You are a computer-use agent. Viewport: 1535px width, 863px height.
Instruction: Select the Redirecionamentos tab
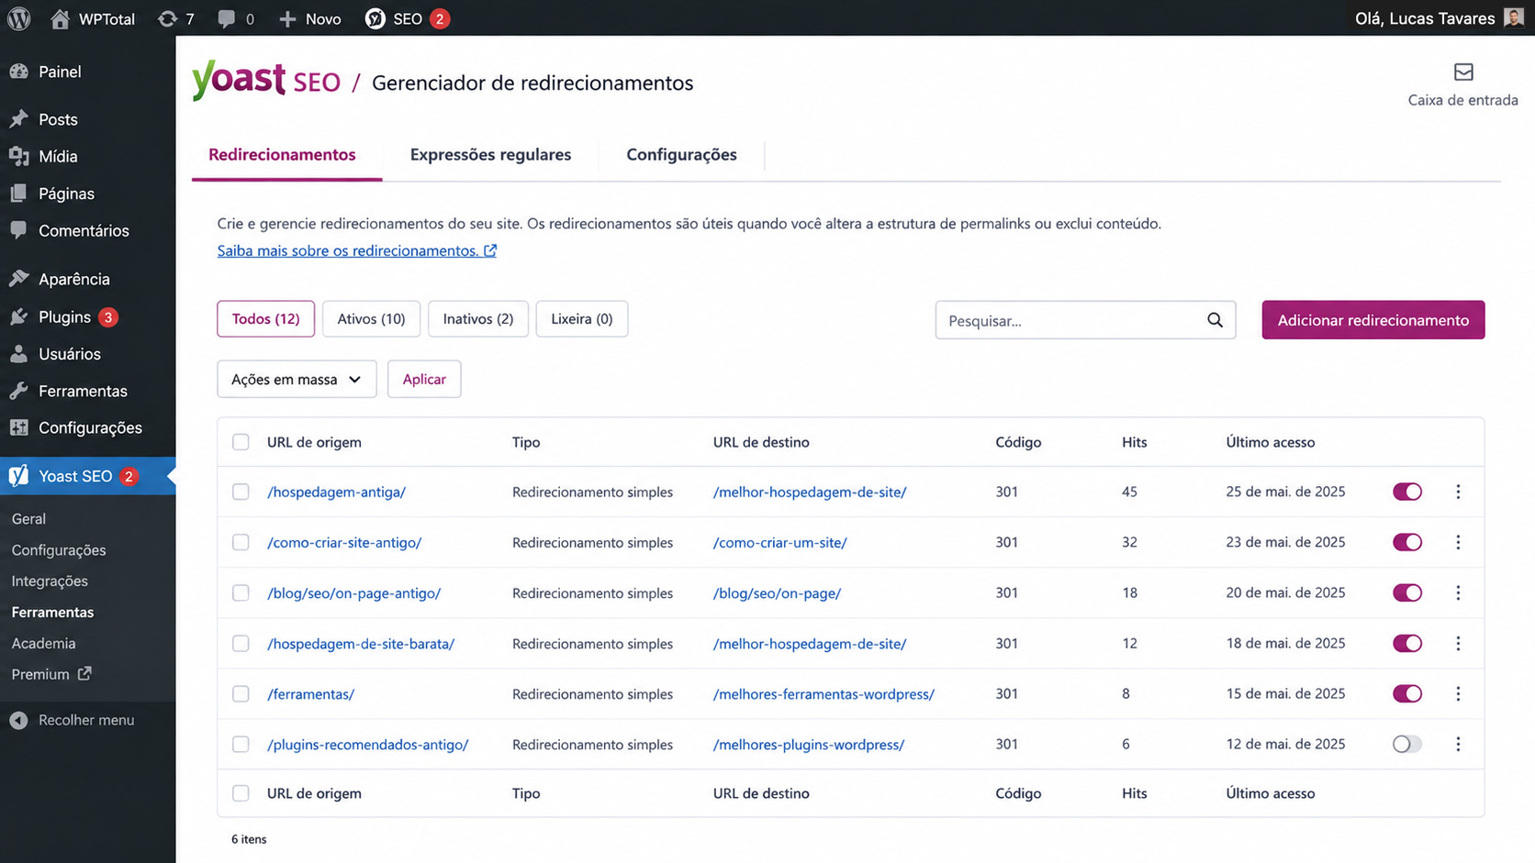click(282, 154)
